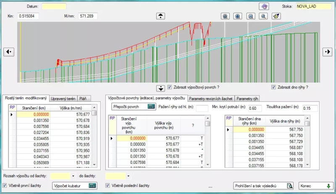Open the do šachty dropdown

(128, 176)
